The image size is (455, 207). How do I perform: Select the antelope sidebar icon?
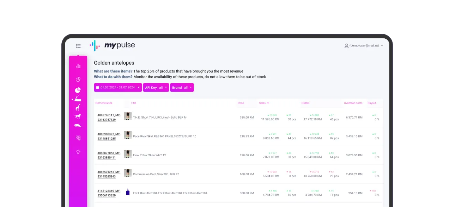78,99
